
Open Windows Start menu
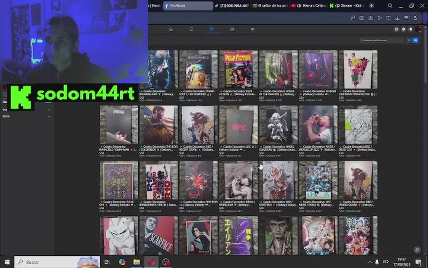7,262
